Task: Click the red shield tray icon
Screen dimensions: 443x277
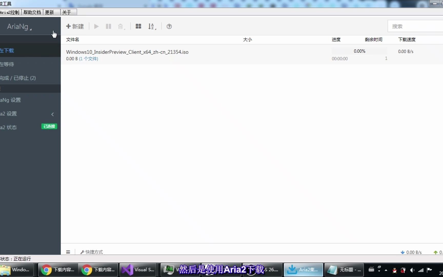Action: [403, 270]
